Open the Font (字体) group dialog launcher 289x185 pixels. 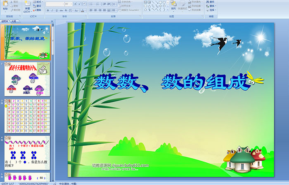(x=86, y=16)
